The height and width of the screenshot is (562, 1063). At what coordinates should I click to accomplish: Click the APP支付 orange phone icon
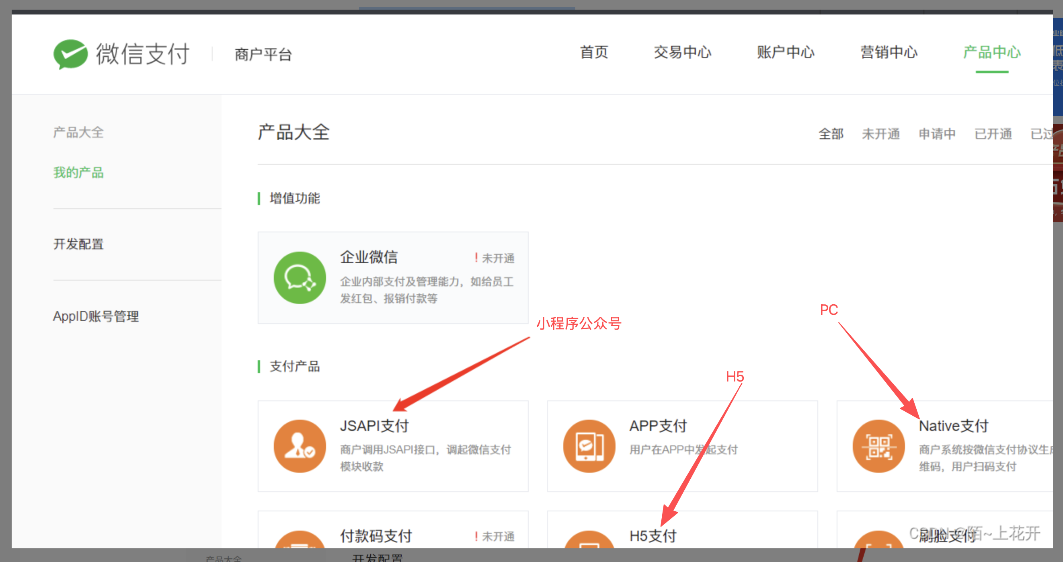(x=589, y=446)
